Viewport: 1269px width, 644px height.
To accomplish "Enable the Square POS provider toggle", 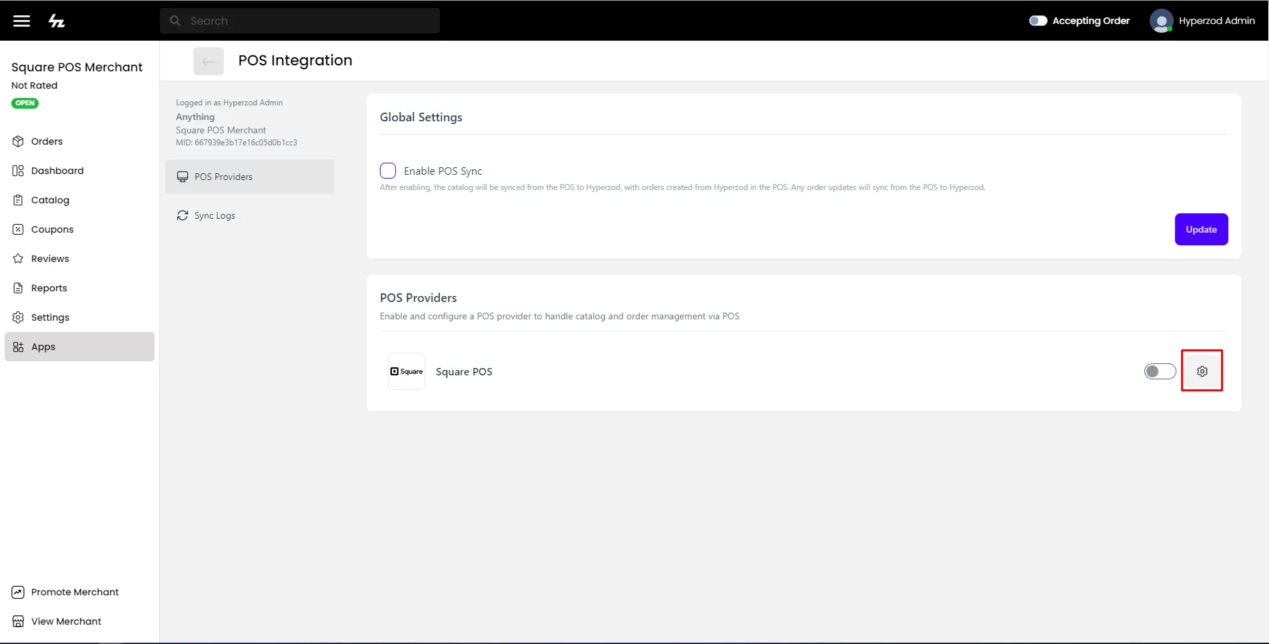I will tap(1160, 371).
